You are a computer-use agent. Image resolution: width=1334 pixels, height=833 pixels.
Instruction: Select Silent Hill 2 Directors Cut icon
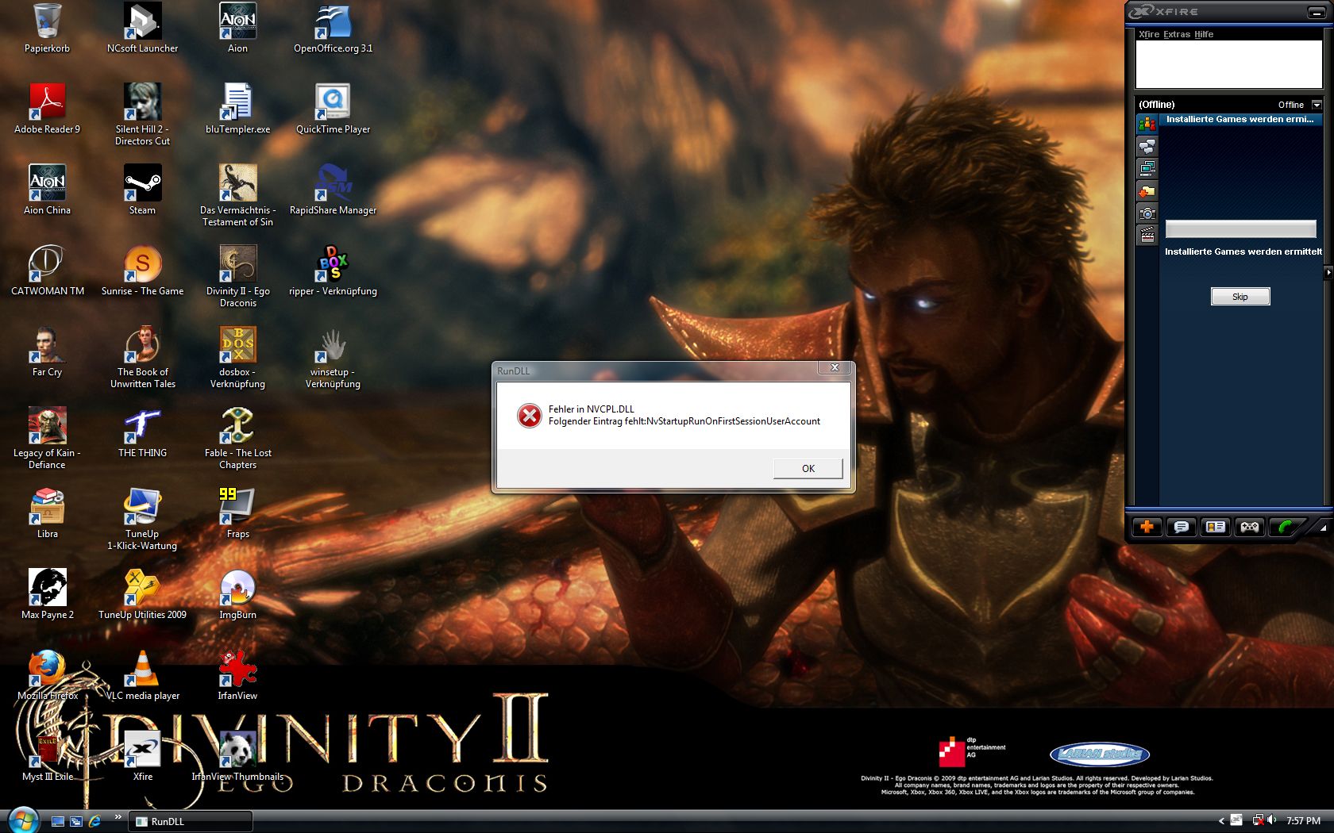click(142, 115)
